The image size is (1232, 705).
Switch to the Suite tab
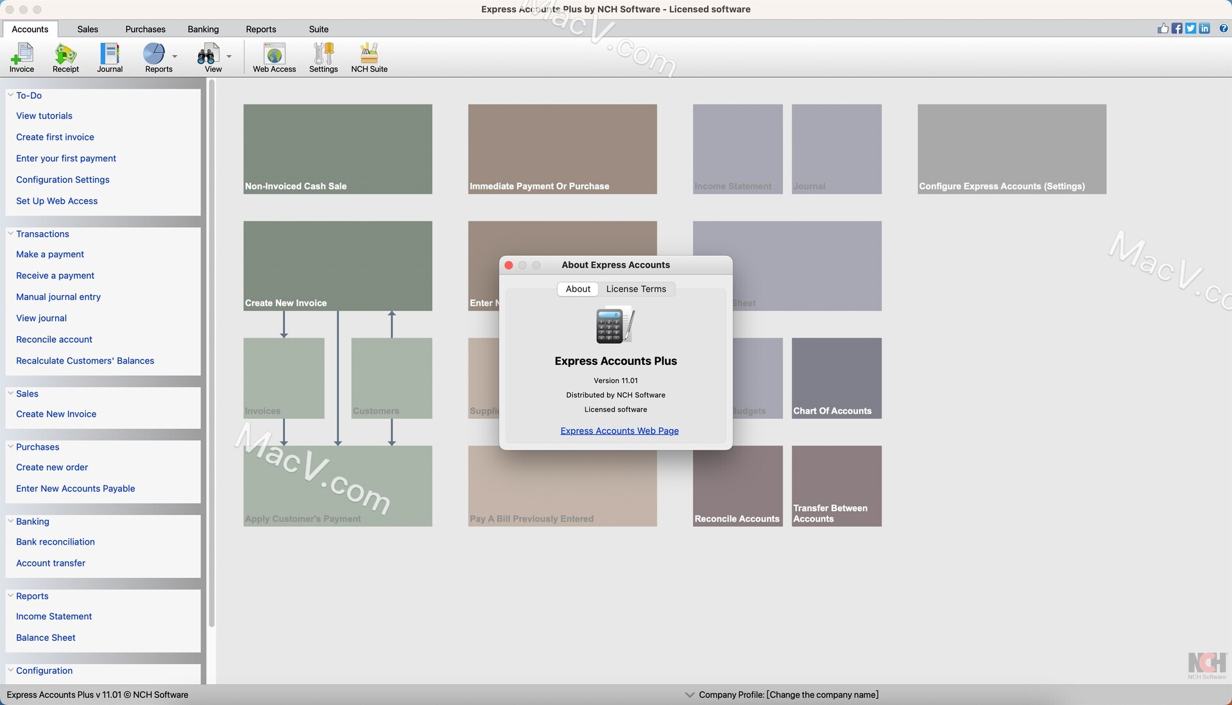tap(318, 29)
